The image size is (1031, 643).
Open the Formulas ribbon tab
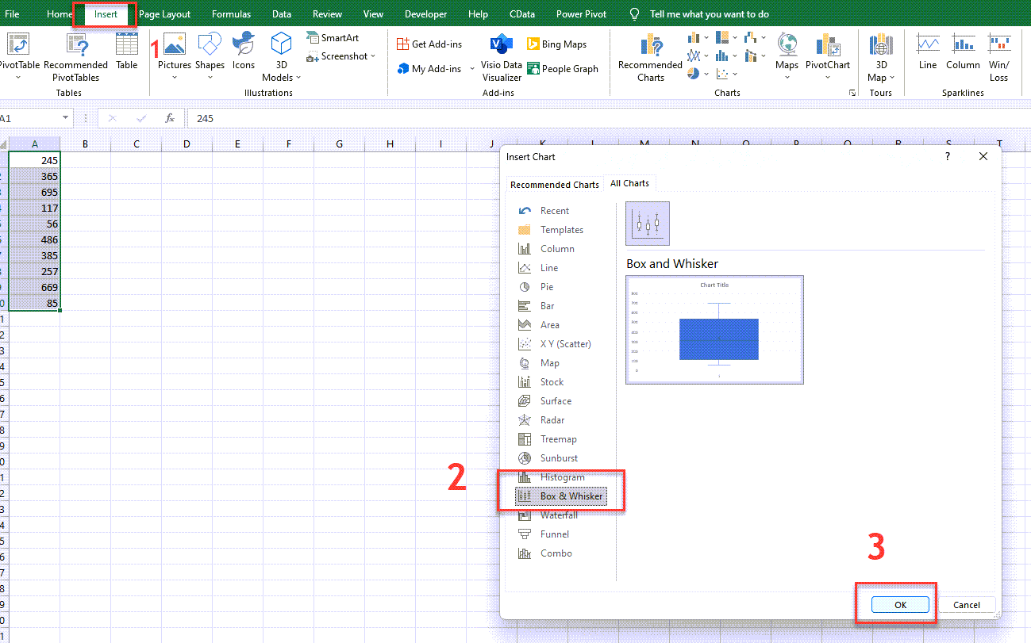[231, 13]
